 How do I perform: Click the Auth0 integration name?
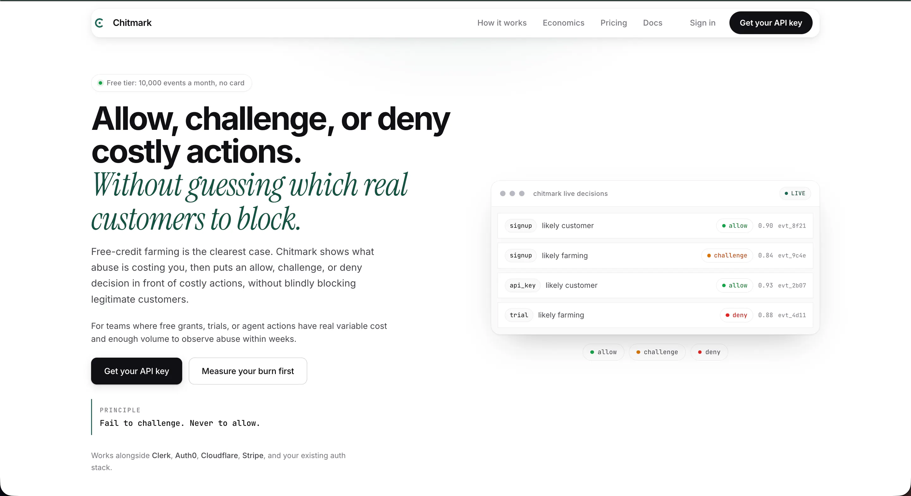186,455
